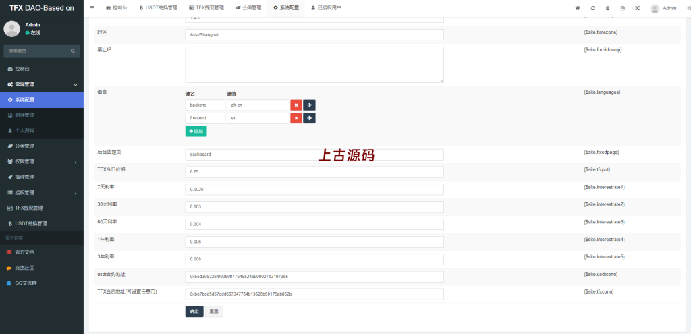Click the home icon in top bar
The height and width of the screenshot is (334, 691).
click(578, 8)
